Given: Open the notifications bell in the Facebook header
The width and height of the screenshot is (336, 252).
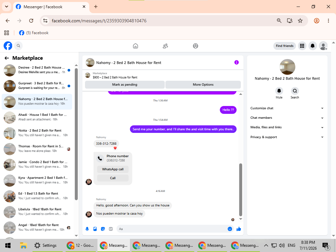Looking at the screenshot, I should point(313,46).
